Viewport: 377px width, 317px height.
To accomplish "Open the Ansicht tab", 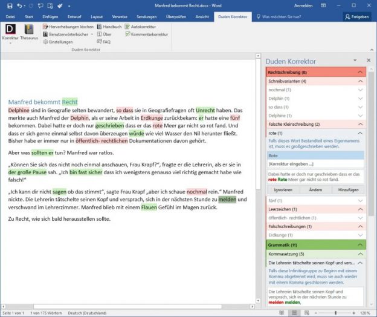I will pyautogui.click(x=202, y=17).
